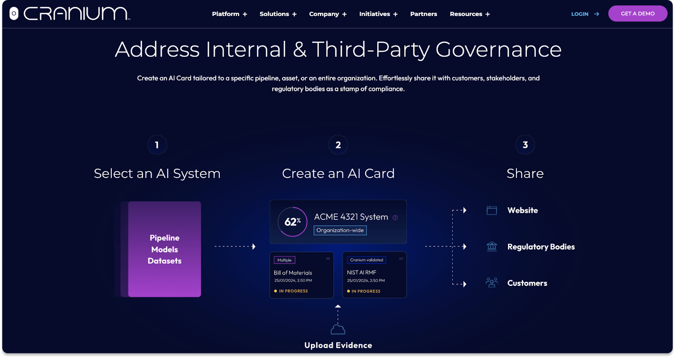Viewport: 675px width, 358px height.
Task: Open the Resources dropdown menu
Action: [x=470, y=14]
